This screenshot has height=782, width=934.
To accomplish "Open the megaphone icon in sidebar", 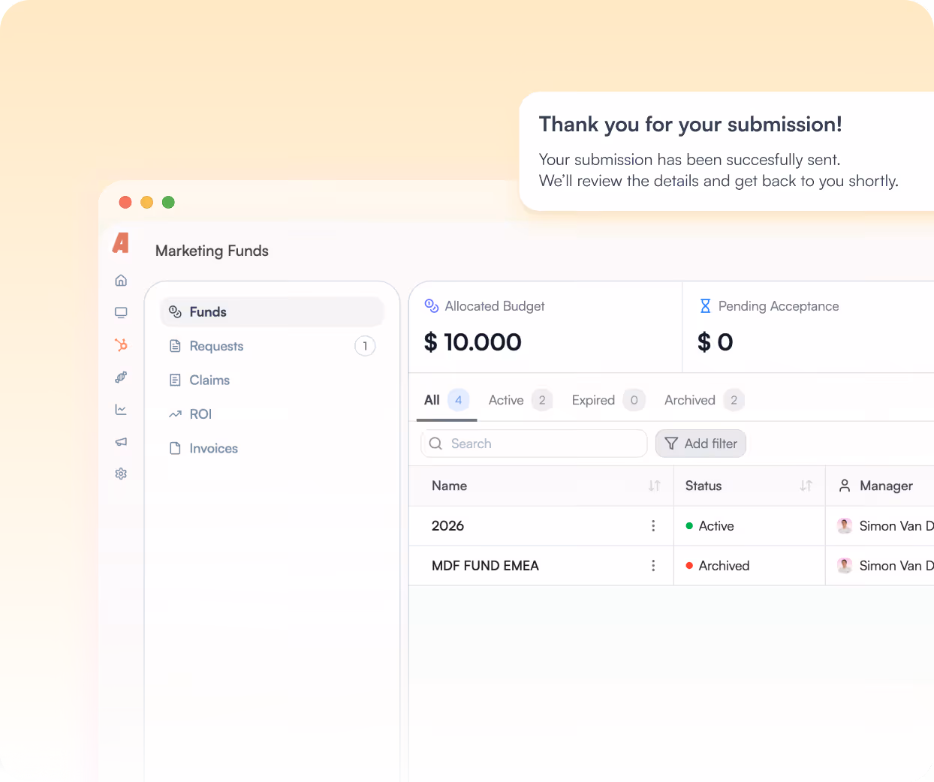I will 121,441.
